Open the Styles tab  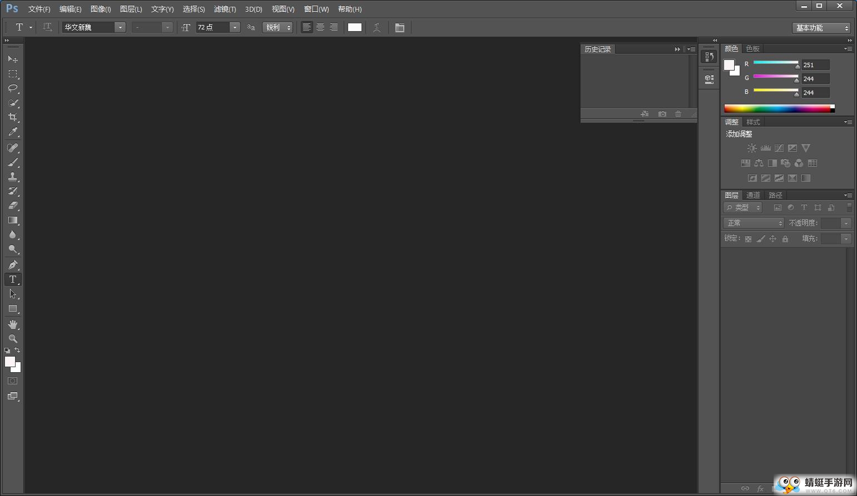pos(753,122)
